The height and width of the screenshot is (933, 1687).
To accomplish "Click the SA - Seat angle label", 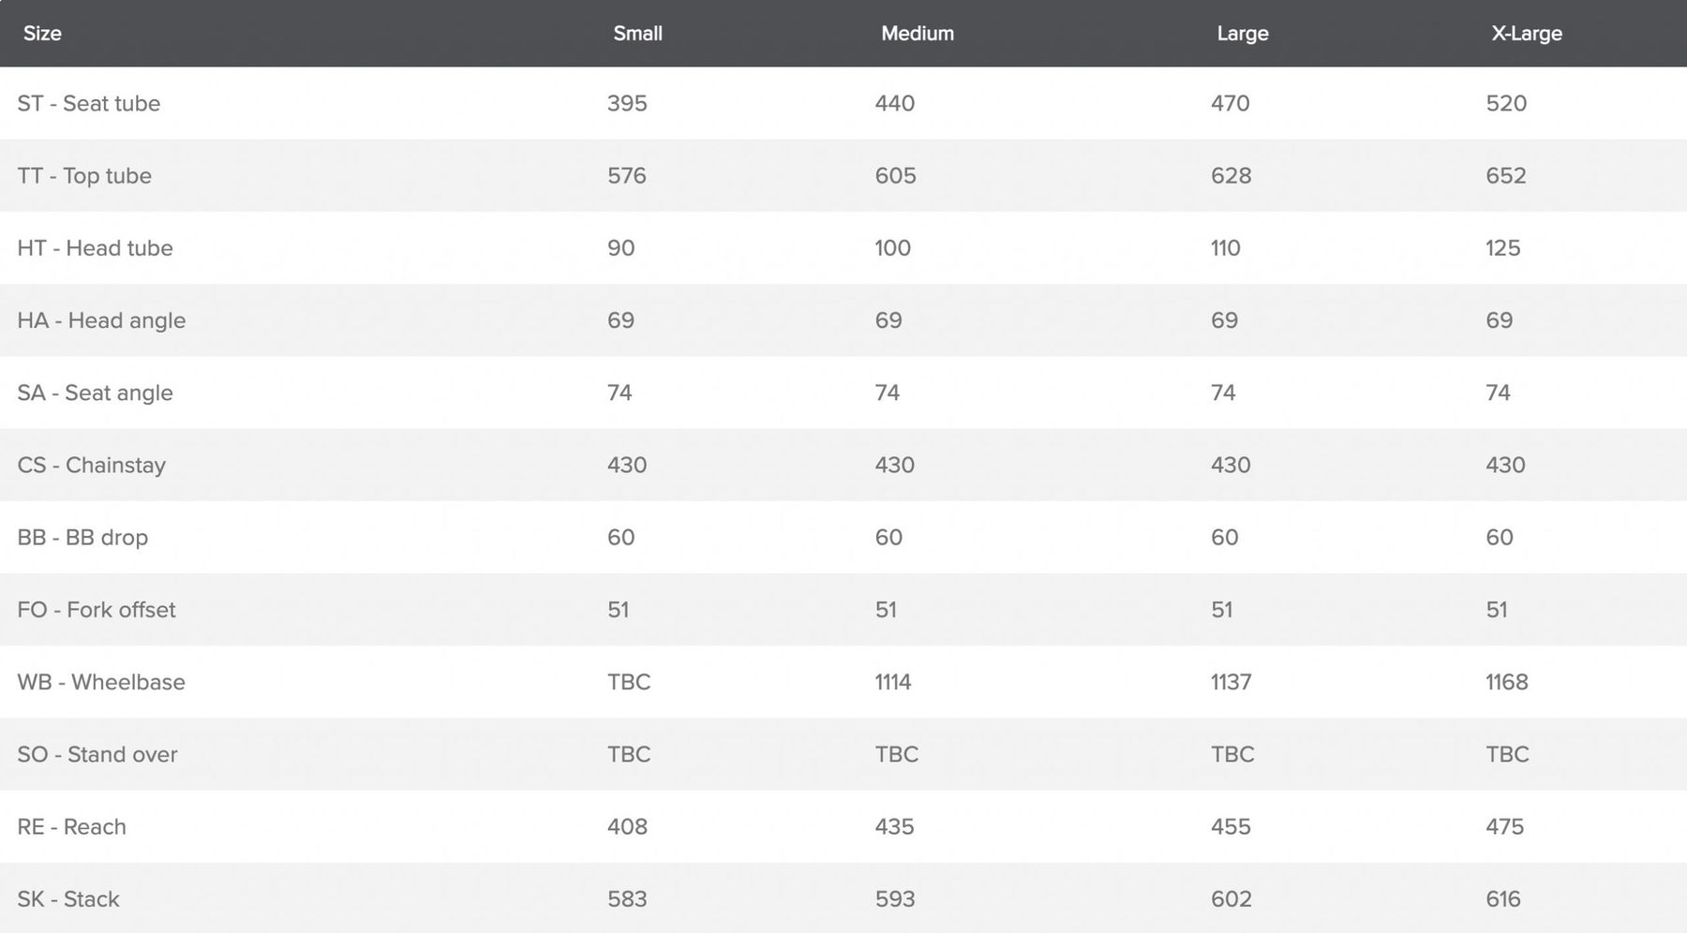I will (95, 392).
